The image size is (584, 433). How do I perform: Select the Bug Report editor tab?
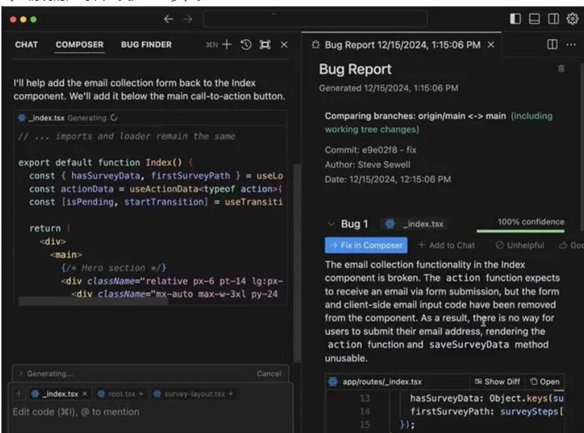pyautogui.click(x=402, y=45)
